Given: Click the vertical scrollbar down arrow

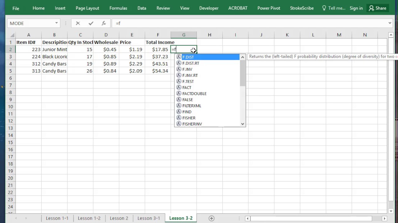Looking at the screenshot, I should click(x=391, y=211).
